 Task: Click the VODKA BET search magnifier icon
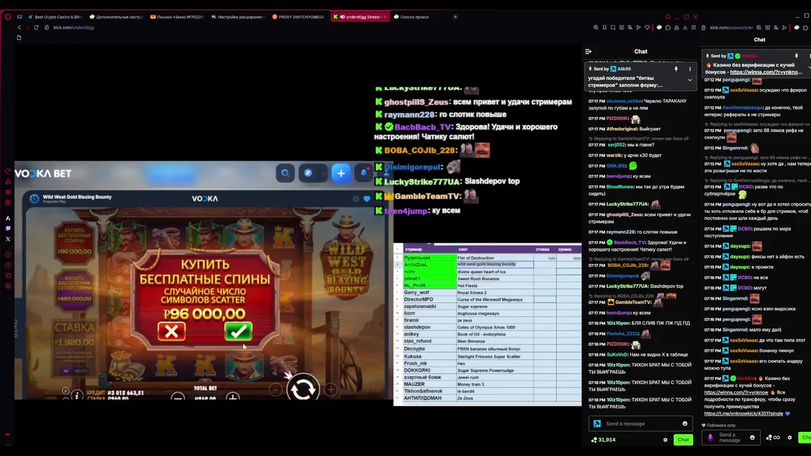point(285,173)
